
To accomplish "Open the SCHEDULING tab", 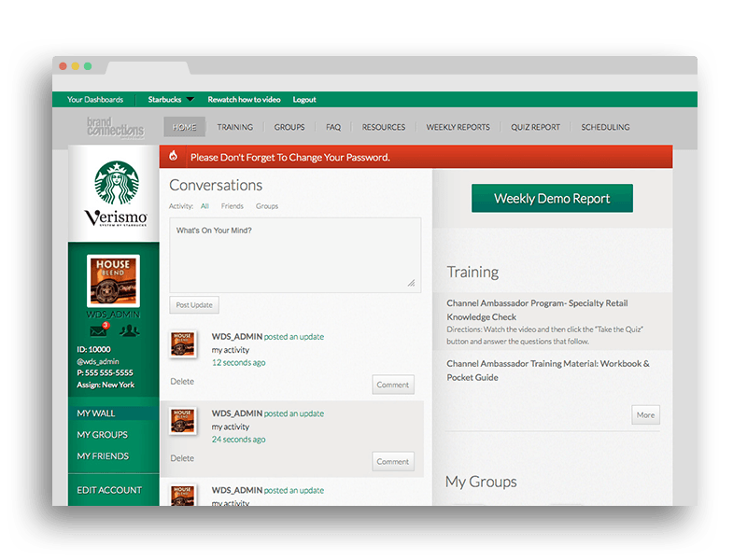I will click(605, 127).
